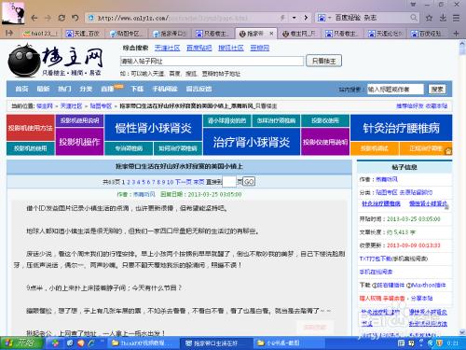Open a new tab with the plus button
This screenshot has width=466, height=350.
point(456,34)
